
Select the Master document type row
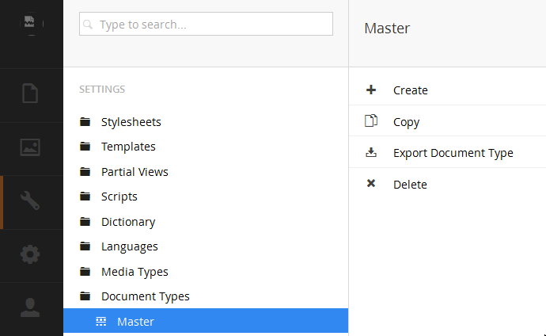point(206,321)
